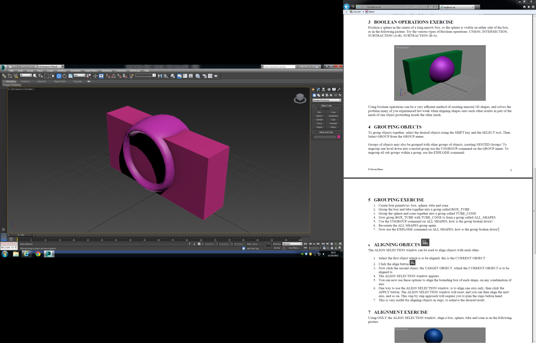This screenshot has height=343, width=536.
Task: Open the Standard Primitives dropdown
Action: pyautogui.click(x=326, y=100)
